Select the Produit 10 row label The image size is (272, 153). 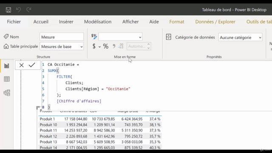(48, 125)
